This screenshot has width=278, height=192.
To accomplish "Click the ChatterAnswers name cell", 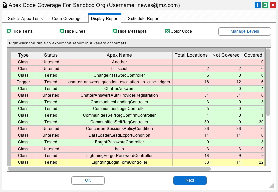I will 119,89.
